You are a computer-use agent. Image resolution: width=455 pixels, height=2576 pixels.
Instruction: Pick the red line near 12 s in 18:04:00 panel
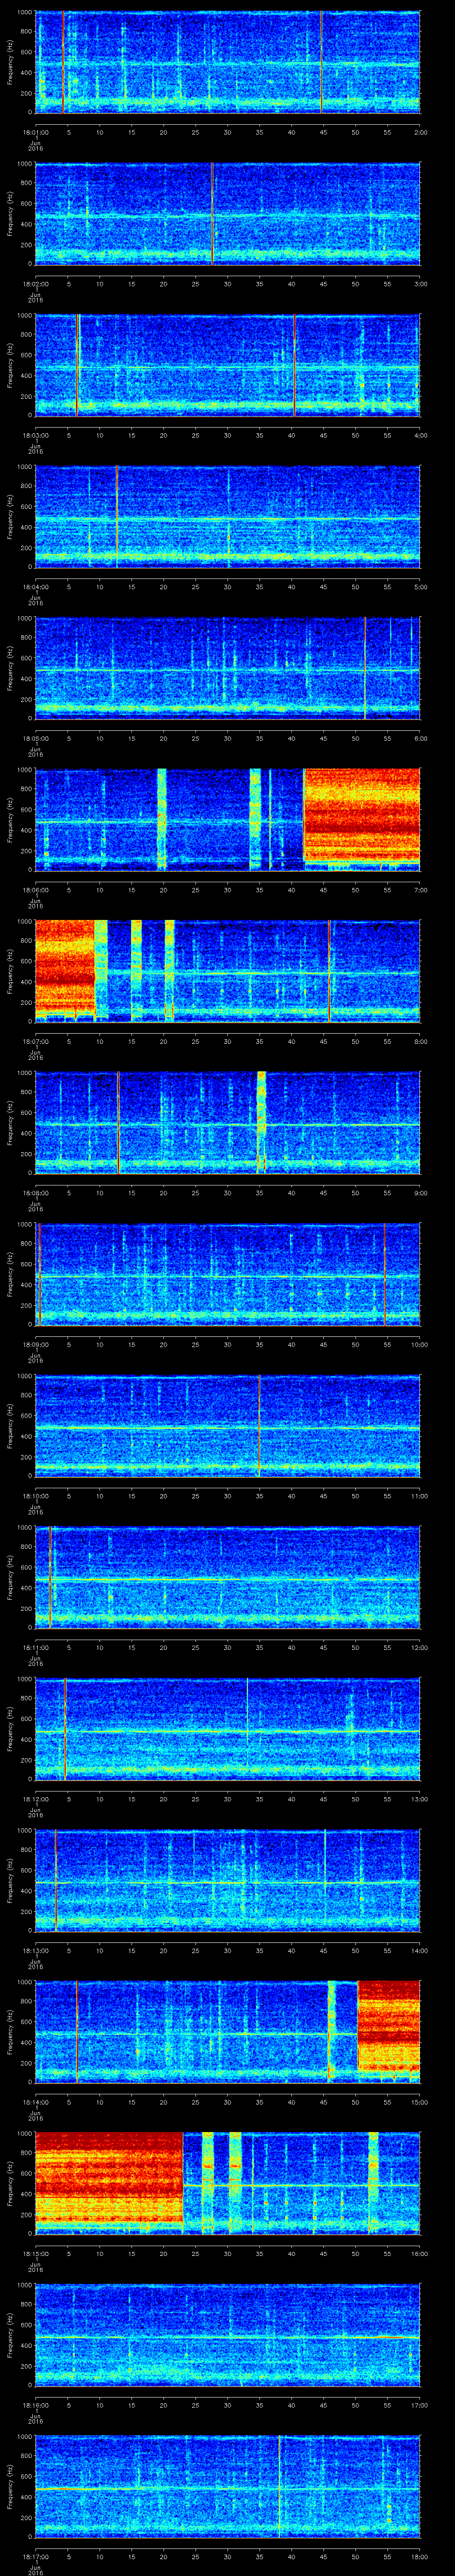(117, 517)
